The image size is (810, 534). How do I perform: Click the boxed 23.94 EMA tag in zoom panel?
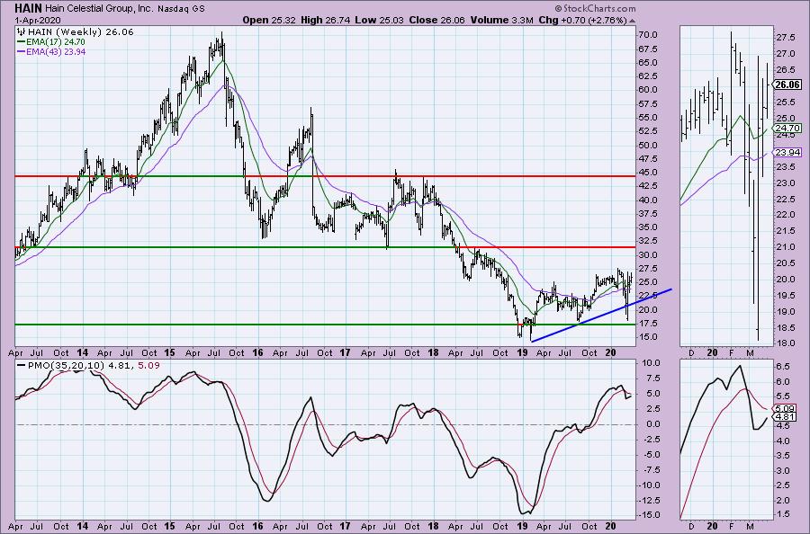click(x=787, y=152)
